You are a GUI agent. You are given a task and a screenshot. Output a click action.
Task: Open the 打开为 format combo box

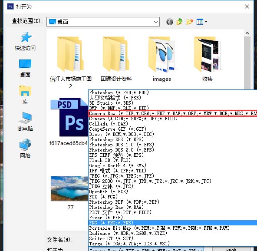[x=146, y=249]
